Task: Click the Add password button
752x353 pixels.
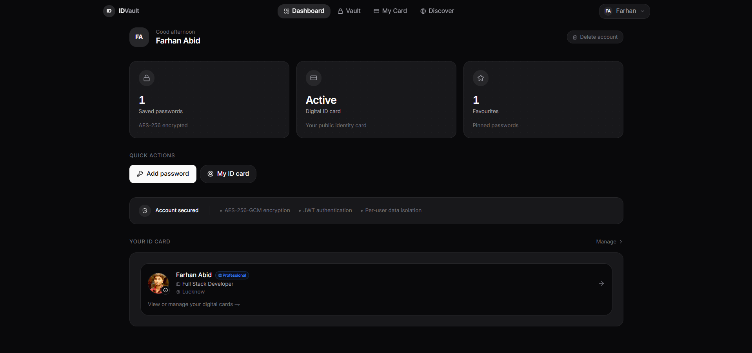Action: coord(163,174)
